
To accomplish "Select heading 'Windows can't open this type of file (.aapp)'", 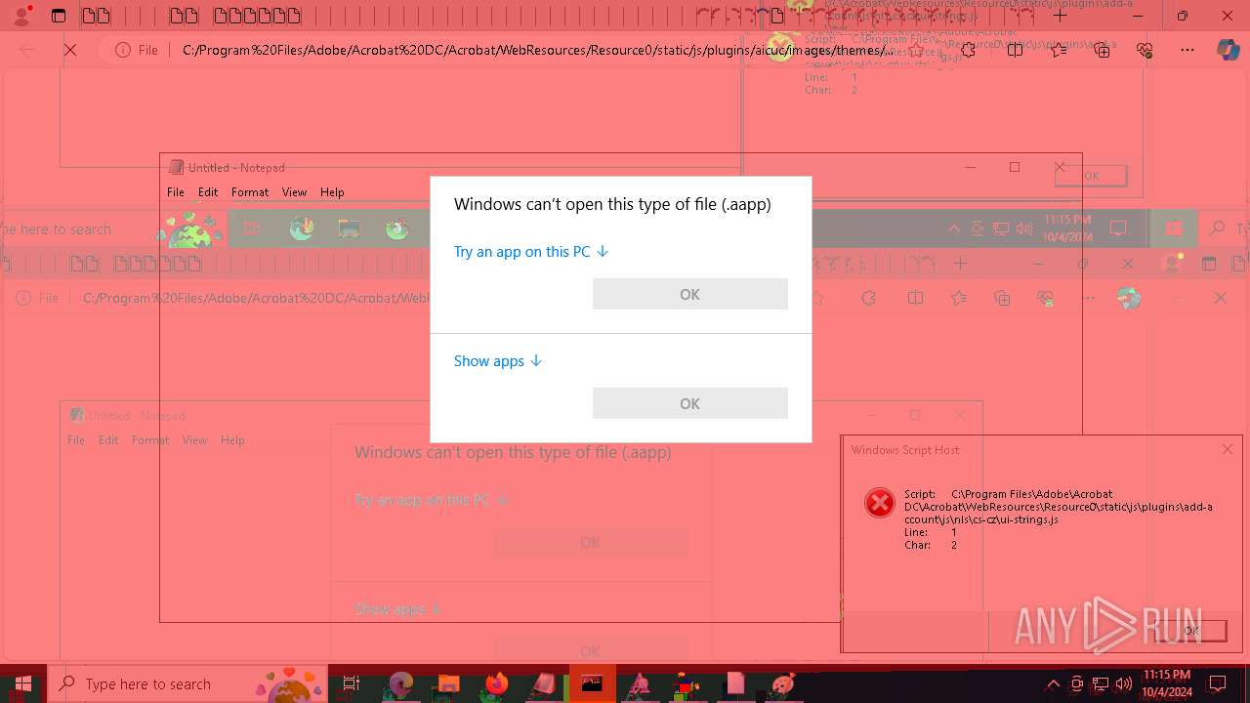I will coord(612,204).
